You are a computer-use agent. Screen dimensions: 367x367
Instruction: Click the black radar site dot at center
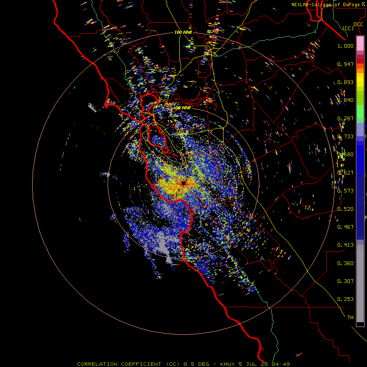183,183
